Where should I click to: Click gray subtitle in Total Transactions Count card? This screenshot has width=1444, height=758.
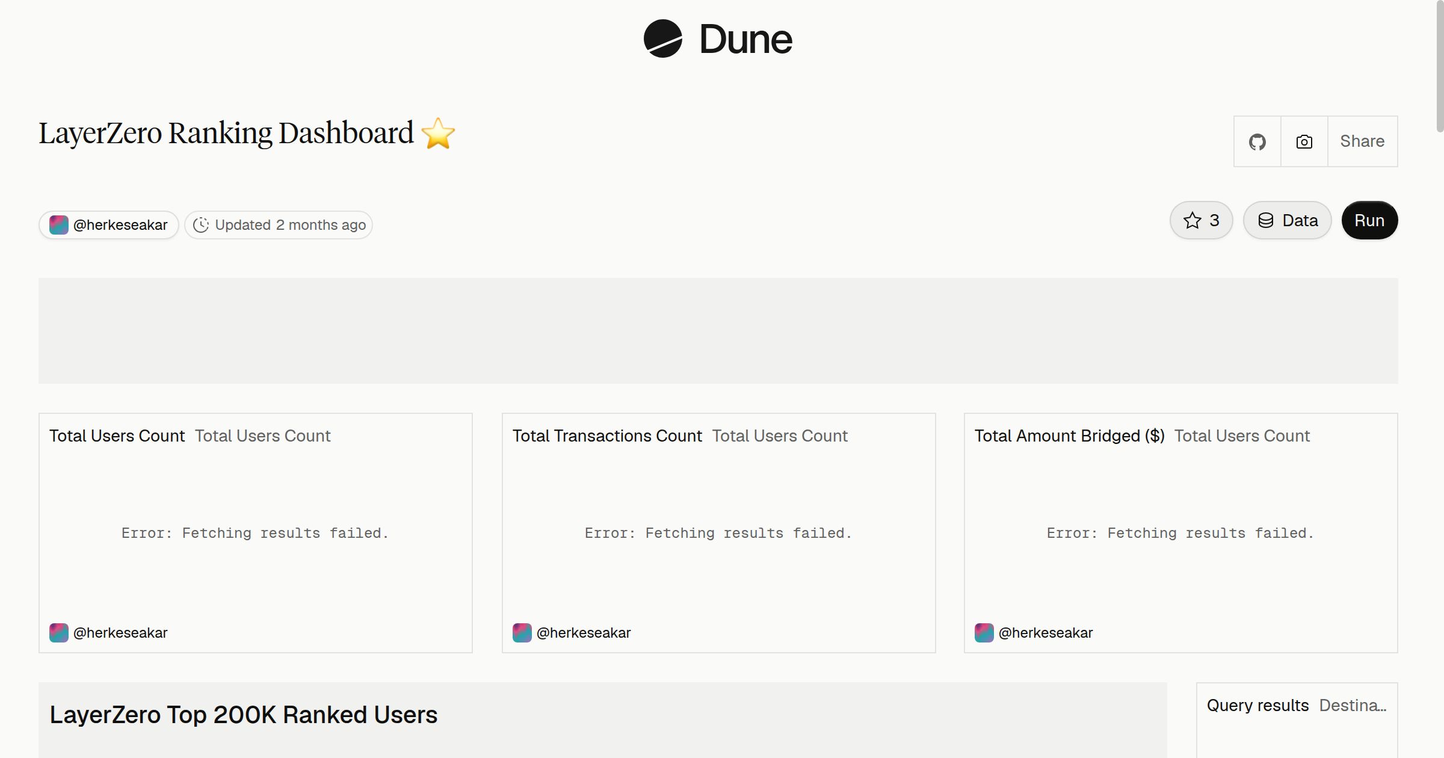click(x=780, y=436)
